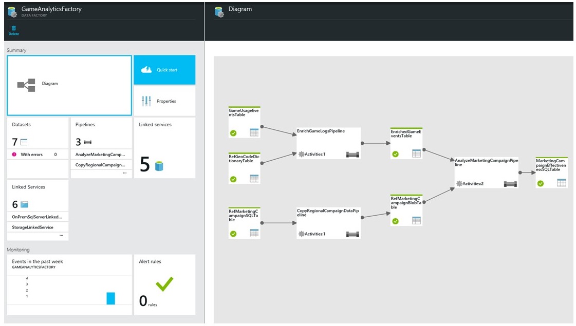This screenshot has width=576, height=326.
Task: Click the pipe icon next to 3
Action: click(x=87, y=142)
